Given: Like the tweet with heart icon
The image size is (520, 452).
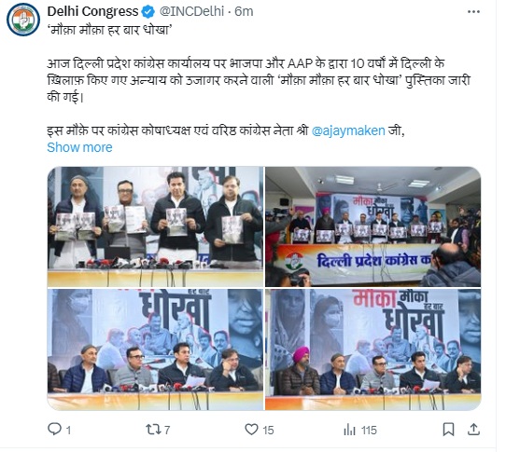Looking at the screenshot, I should (251, 430).
